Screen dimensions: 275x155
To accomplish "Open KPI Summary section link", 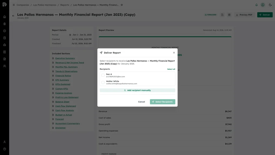I will 62,80.
